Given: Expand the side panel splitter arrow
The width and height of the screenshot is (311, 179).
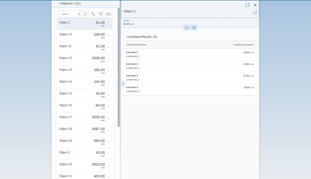Looking at the screenshot, I should [x=123, y=84].
